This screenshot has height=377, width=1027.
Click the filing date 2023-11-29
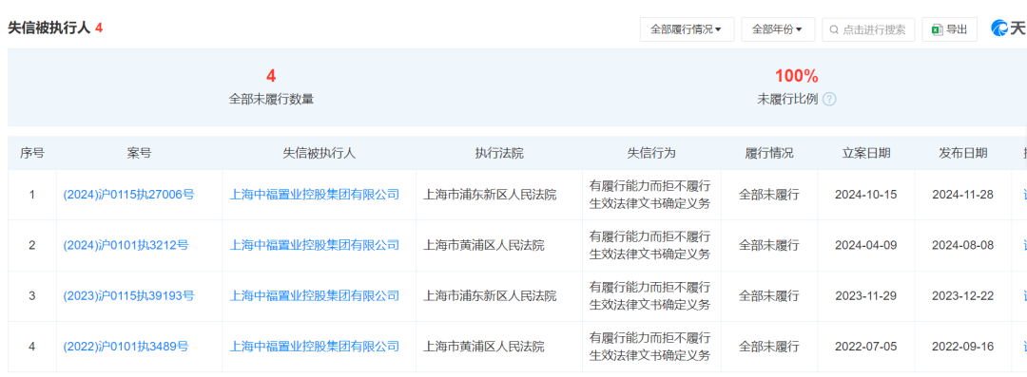pyautogui.click(x=866, y=296)
